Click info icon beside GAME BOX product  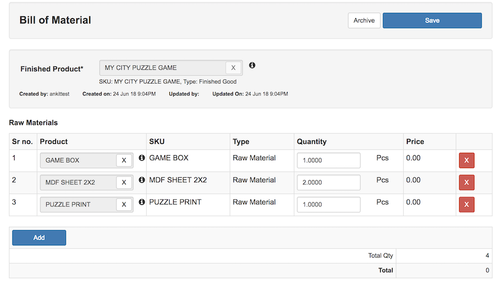(142, 158)
